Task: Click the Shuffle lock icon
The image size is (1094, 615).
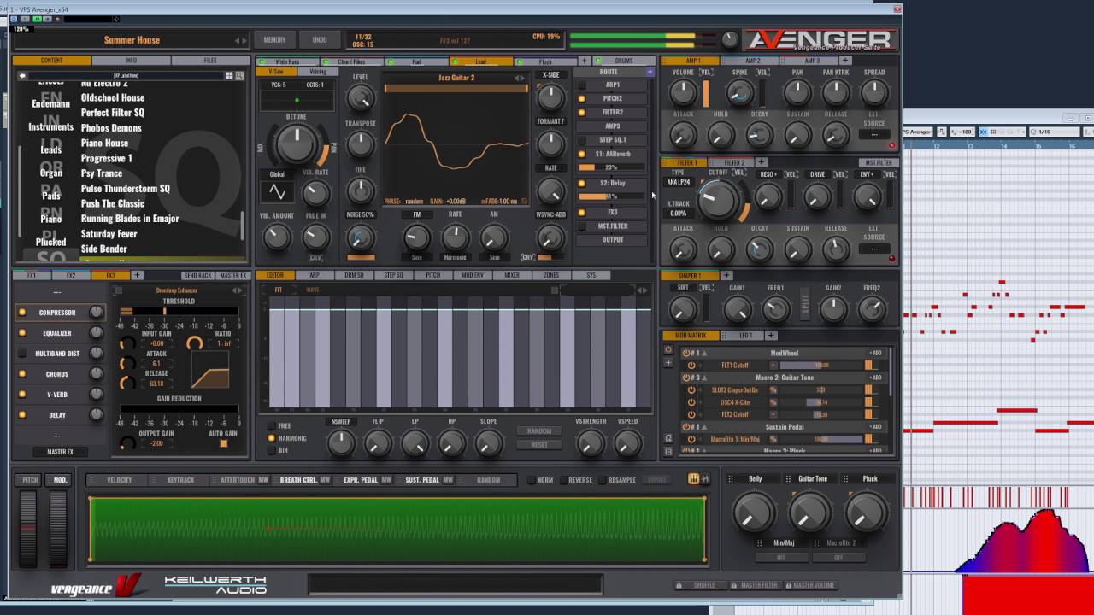Action: click(679, 585)
